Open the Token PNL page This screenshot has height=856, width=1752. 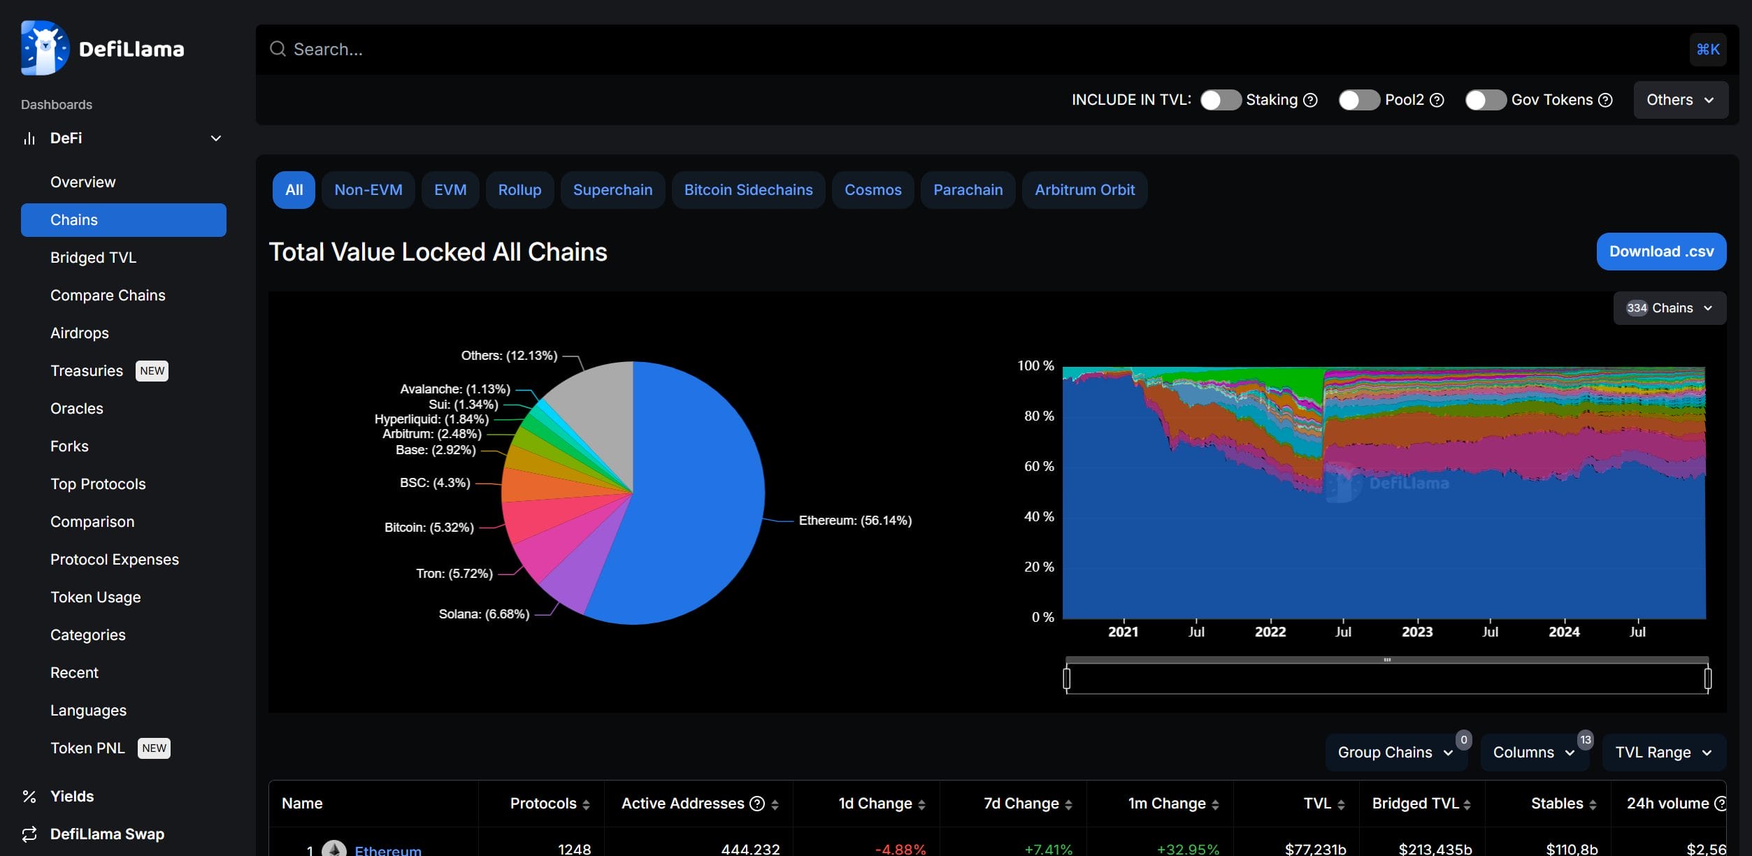click(x=87, y=748)
